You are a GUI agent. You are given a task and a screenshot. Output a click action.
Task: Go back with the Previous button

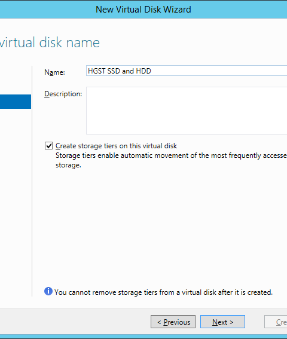[x=173, y=322]
